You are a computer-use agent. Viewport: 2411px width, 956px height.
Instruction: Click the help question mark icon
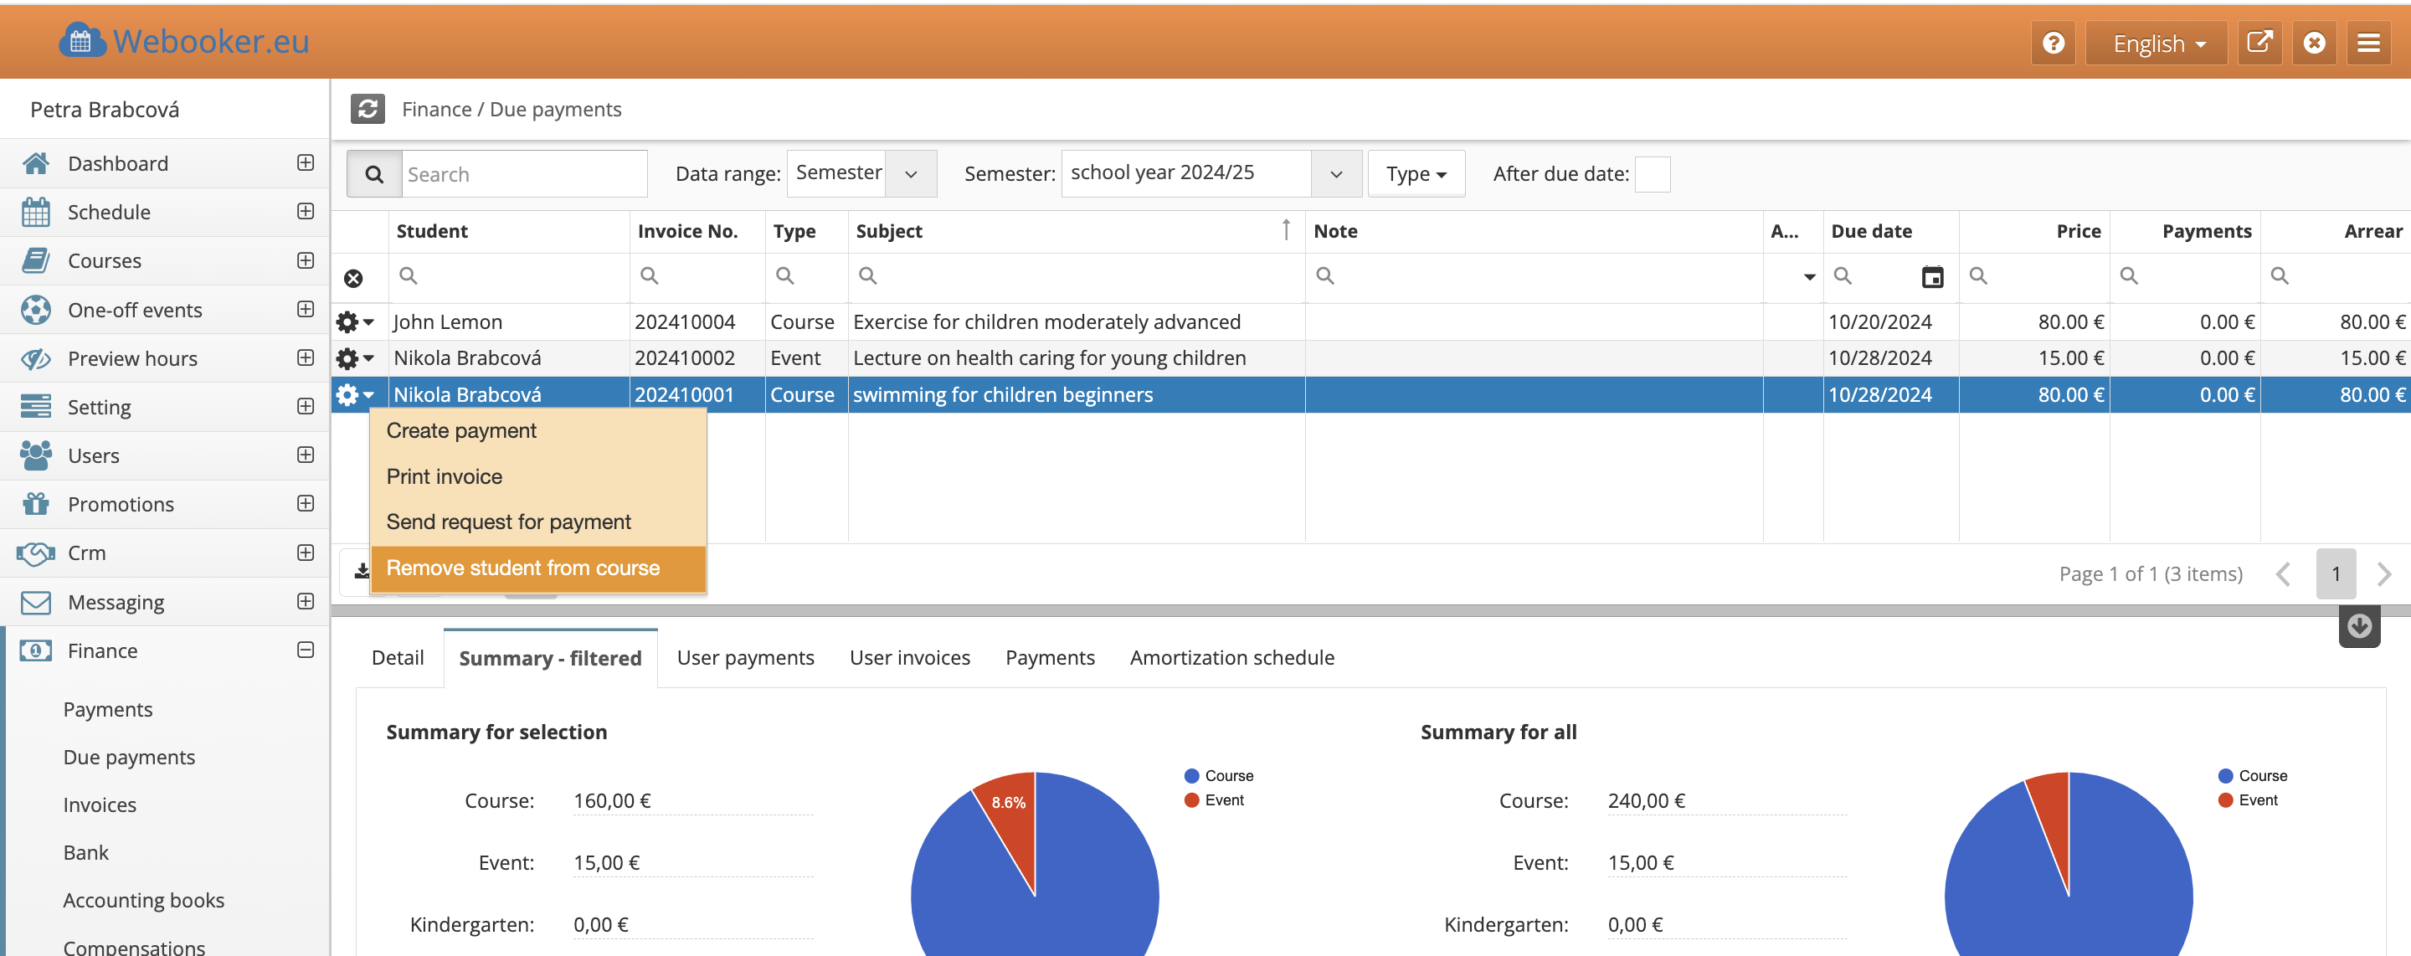pos(2053,43)
